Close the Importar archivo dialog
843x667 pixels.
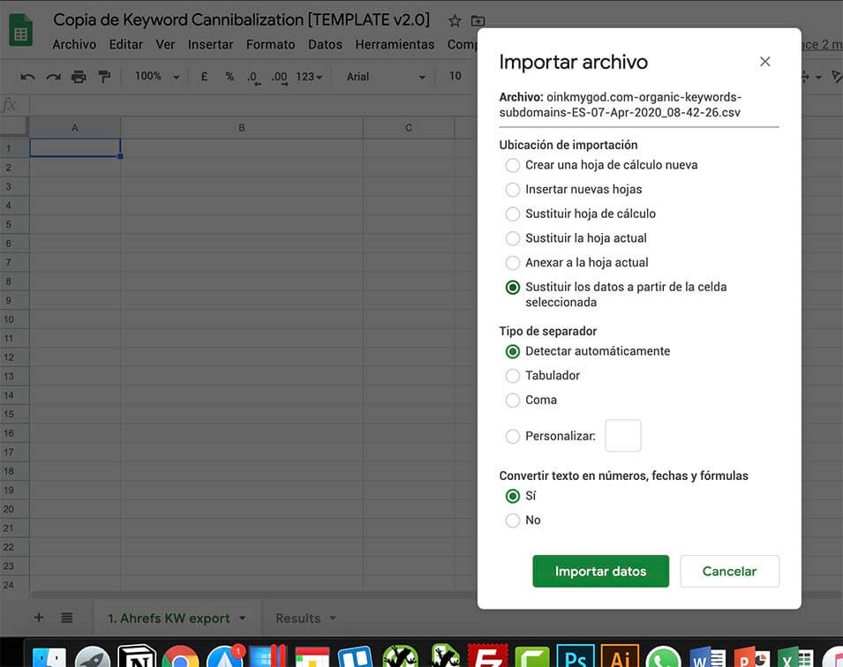pos(764,62)
